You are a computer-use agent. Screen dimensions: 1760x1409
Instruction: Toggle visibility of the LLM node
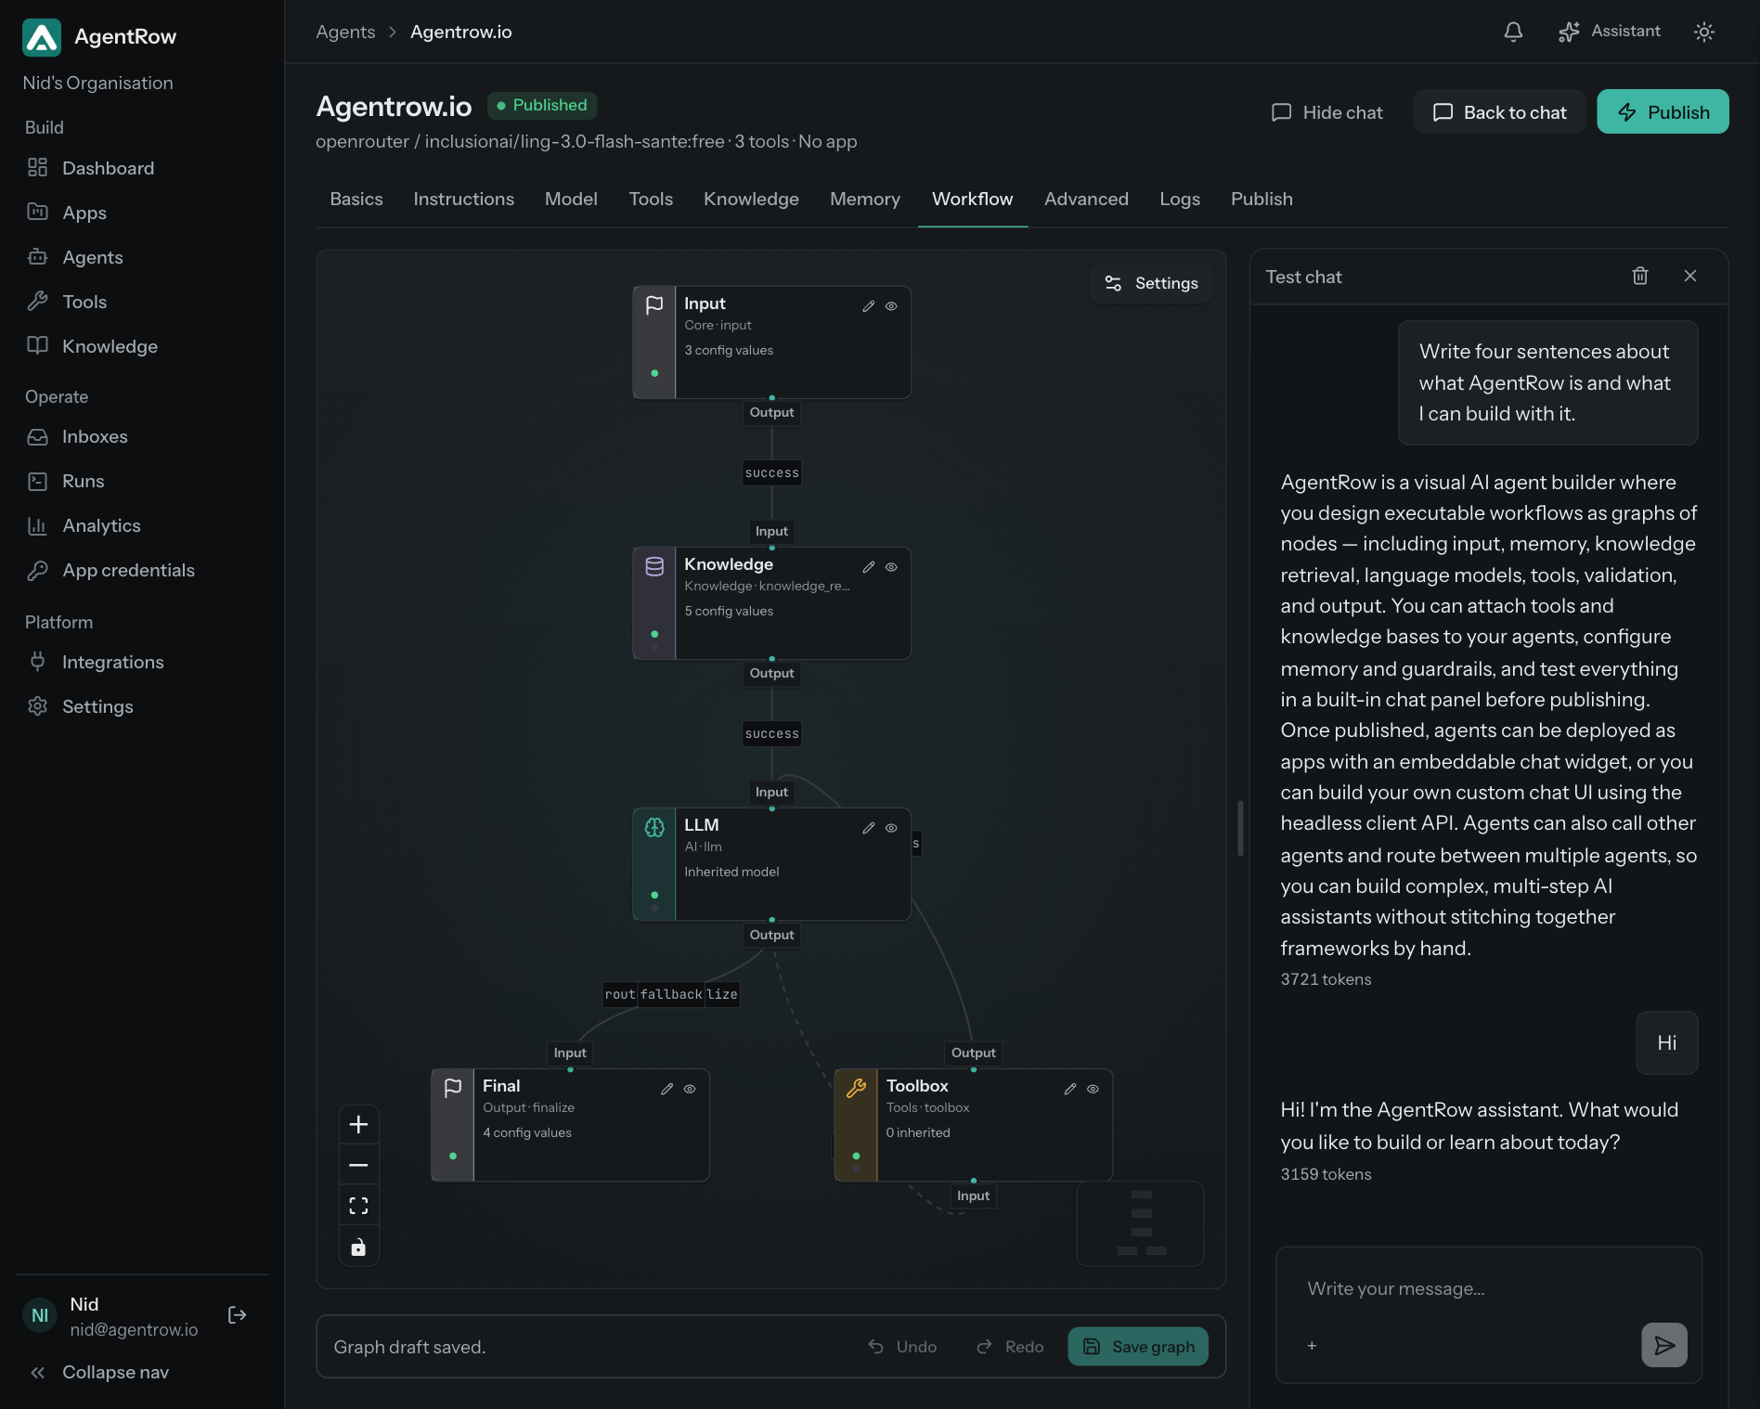click(x=891, y=828)
